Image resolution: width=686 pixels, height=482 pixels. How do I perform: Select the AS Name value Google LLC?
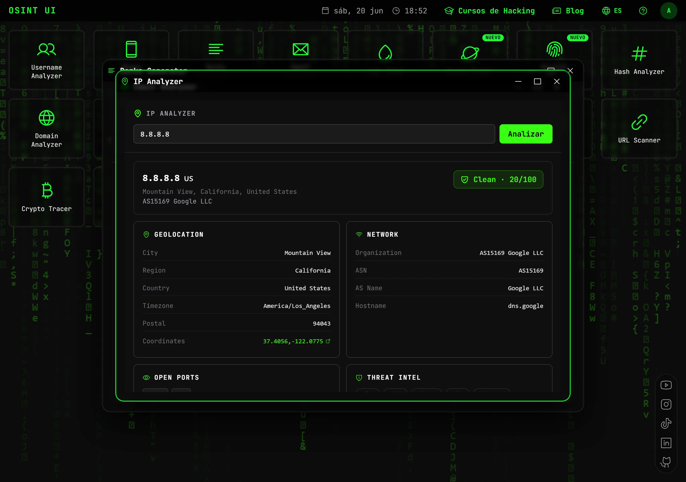(525, 288)
